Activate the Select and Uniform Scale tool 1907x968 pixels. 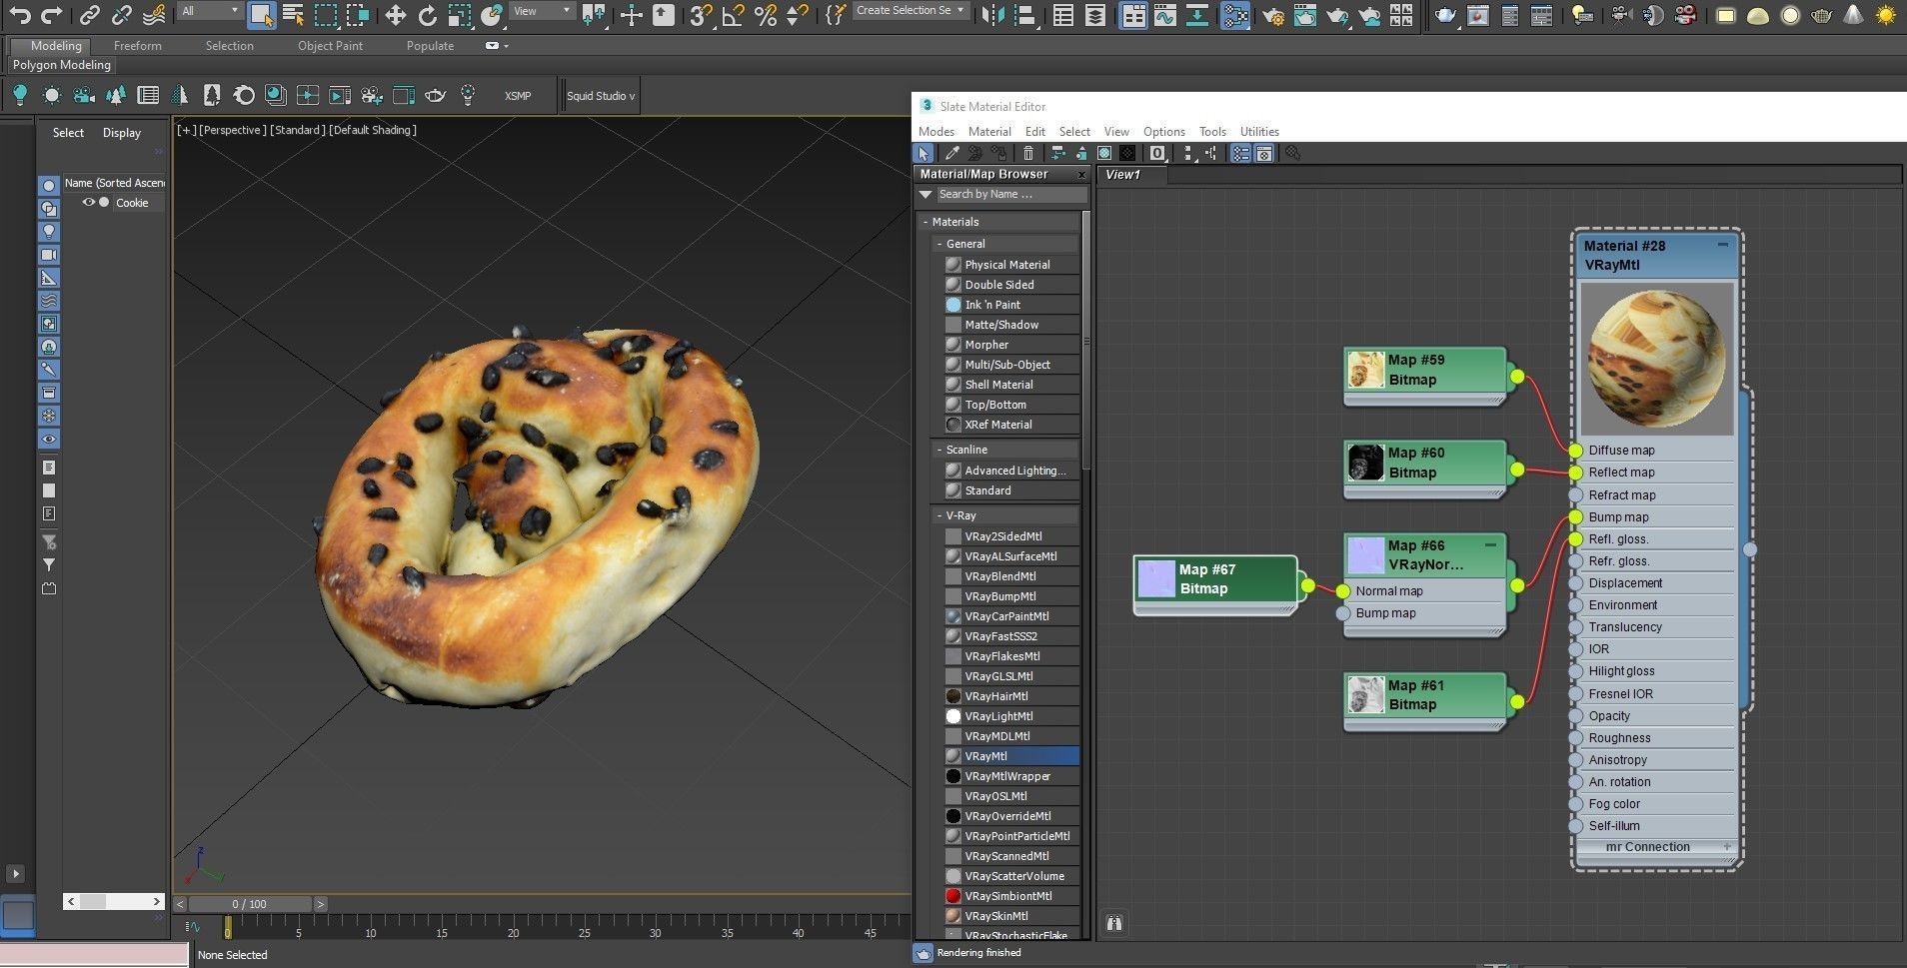coord(459,14)
